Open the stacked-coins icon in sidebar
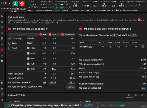 click(2, 38)
